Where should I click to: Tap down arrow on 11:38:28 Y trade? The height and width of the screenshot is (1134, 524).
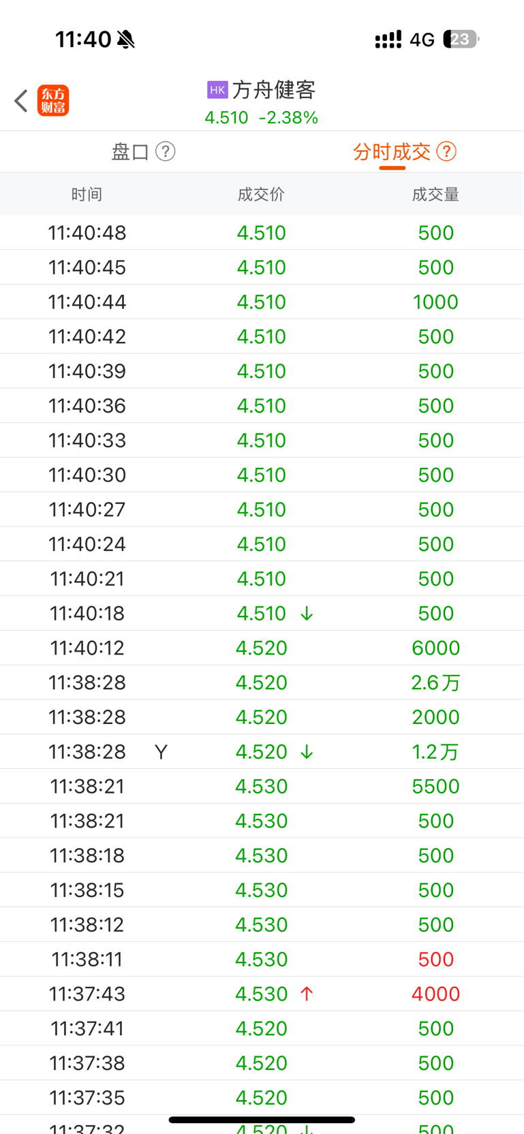307,752
